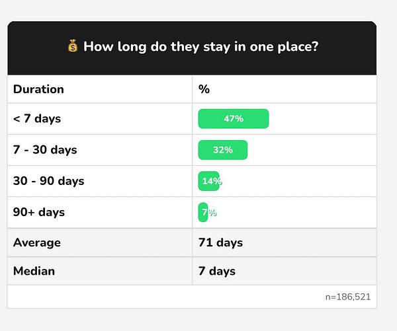
Task: Select the "< 7 days" row label
Action: pyautogui.click(x=37, y=119)
